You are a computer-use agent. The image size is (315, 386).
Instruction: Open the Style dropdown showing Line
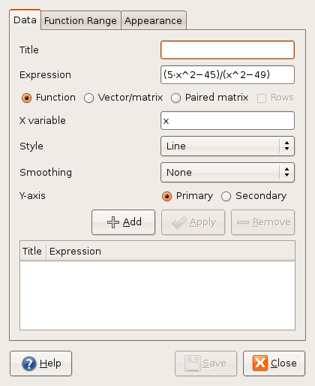[227, 146]
